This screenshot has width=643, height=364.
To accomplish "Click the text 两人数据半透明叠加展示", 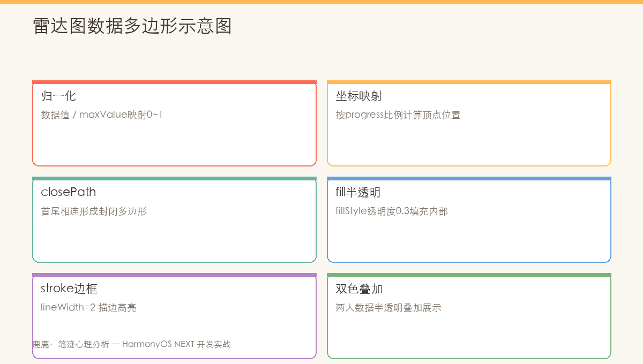I will pyautogui.click(x=388, y=307).
